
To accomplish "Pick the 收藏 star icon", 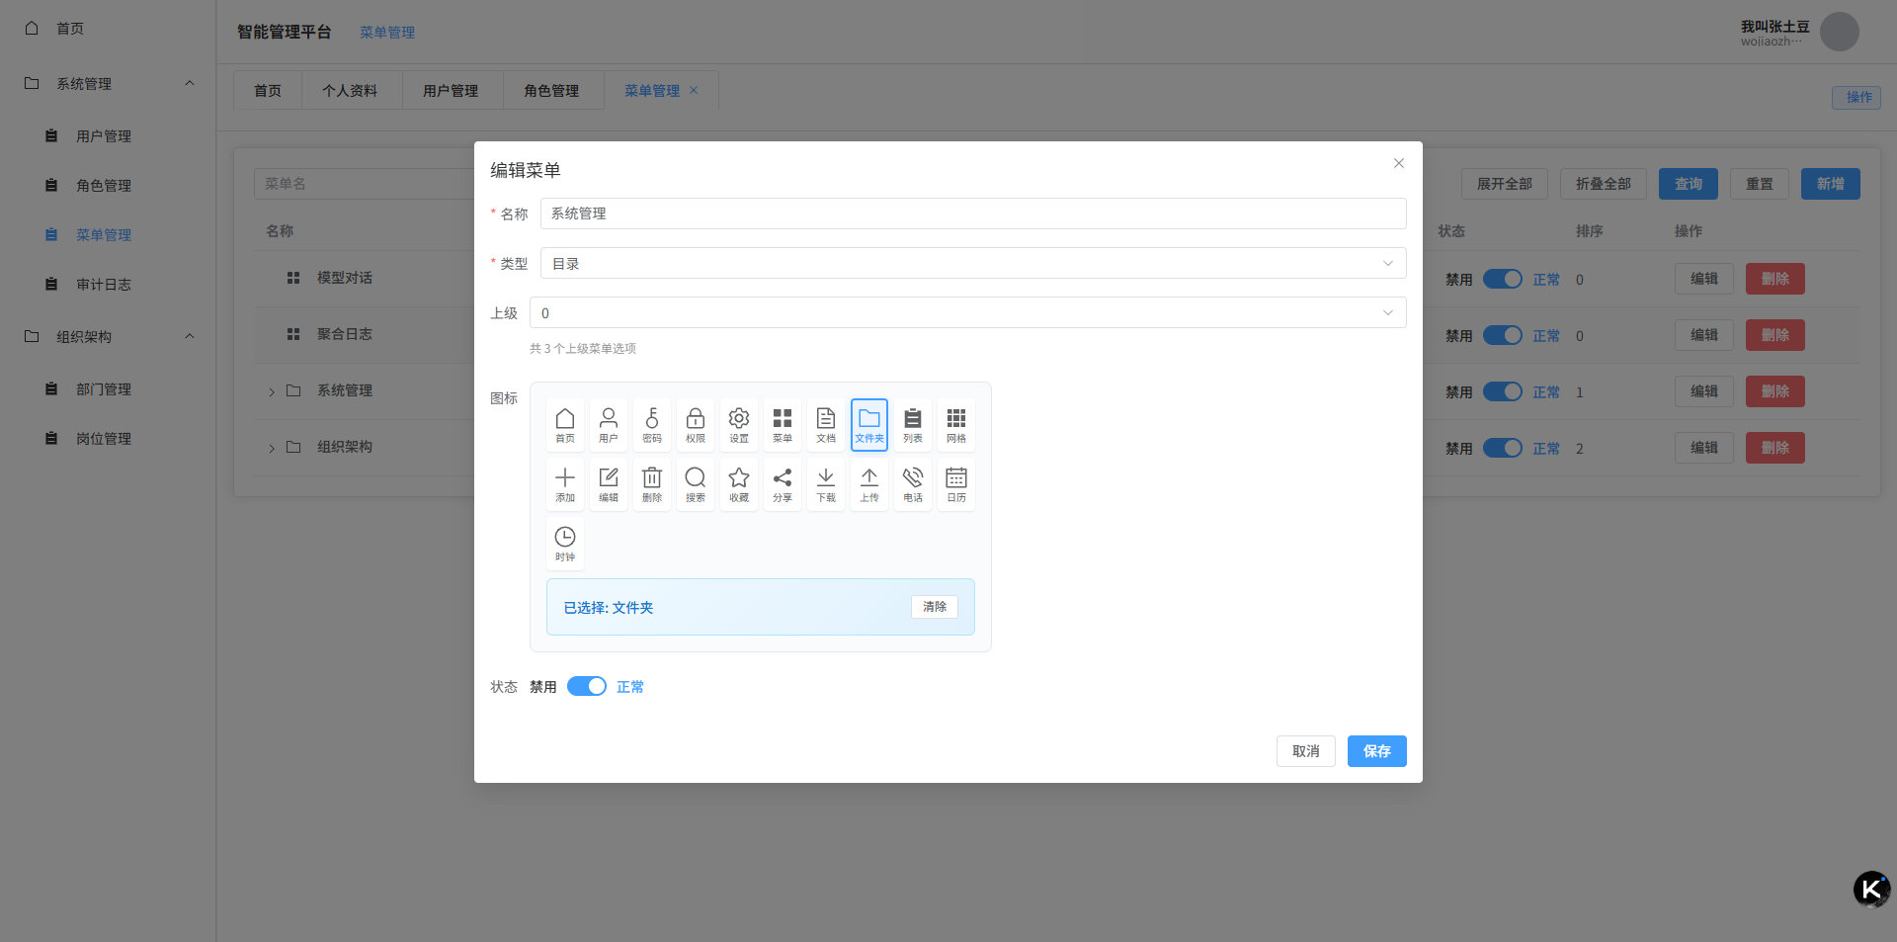I will [x=739, y=484].
